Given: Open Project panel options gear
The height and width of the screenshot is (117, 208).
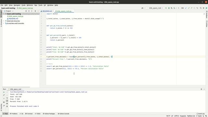Looking at the screenshot, I should pos(35,11).
